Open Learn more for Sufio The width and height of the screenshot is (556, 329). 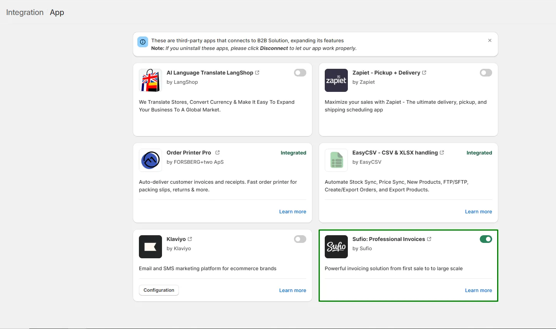coord(479,290)
